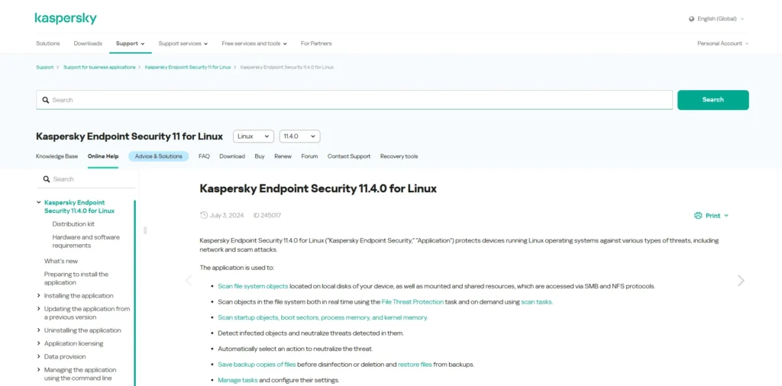This screenshot has height=386, width=782.
Task: Click the sidebar resize handle
Action: point(145,230)
